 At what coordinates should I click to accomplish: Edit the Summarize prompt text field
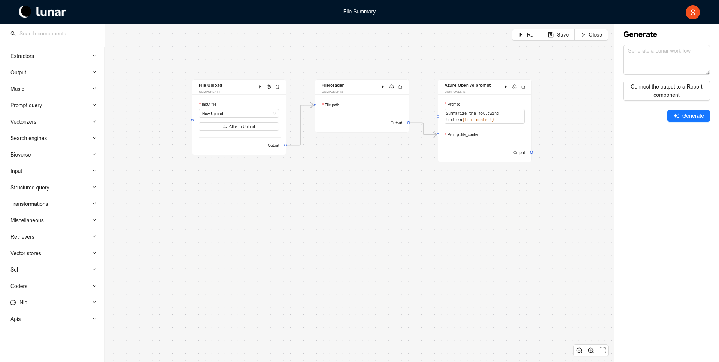tap(484, 117)
